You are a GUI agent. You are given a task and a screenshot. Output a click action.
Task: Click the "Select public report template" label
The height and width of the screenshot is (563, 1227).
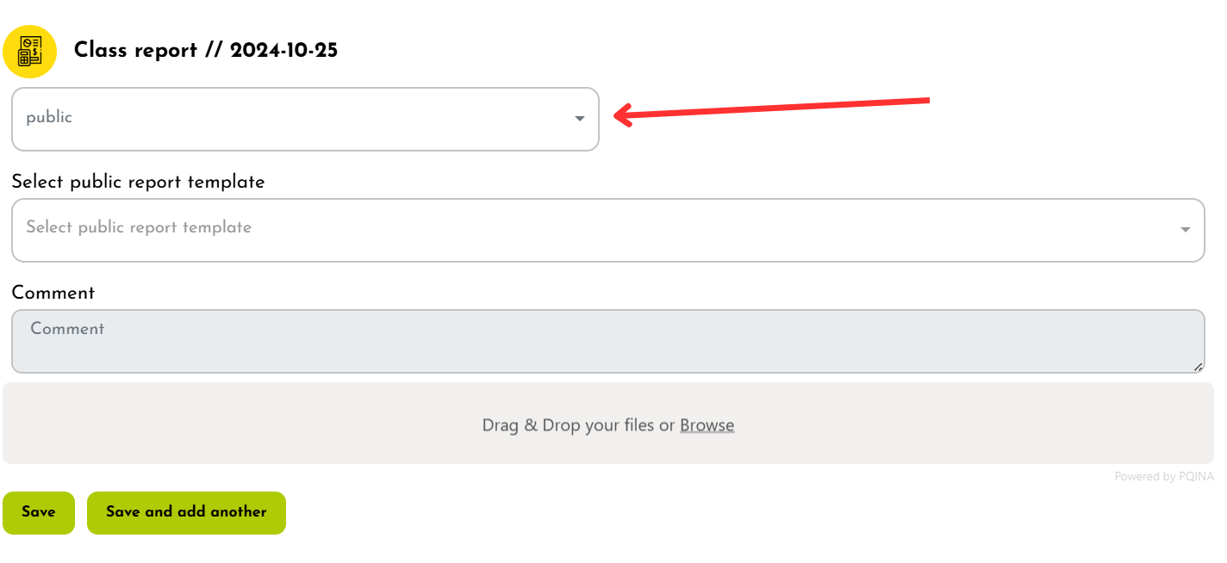138,183
